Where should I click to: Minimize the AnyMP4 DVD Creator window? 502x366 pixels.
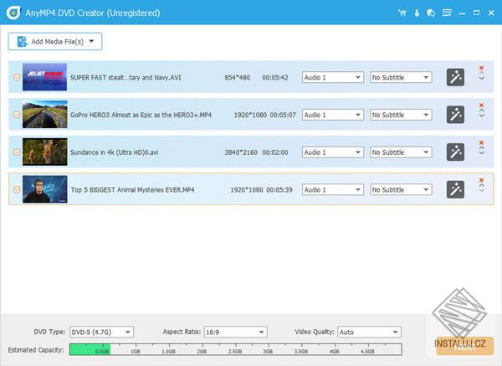[x=462, y=13]
